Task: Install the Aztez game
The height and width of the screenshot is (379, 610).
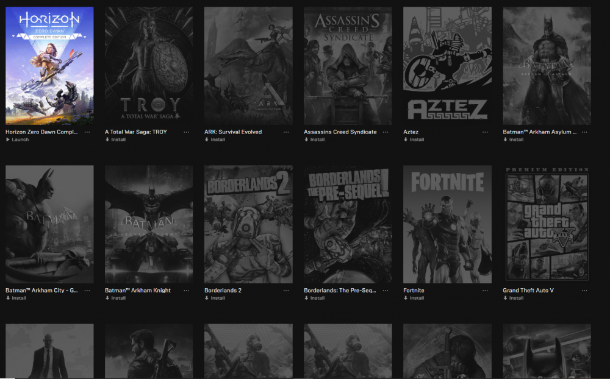Action: (414, 140)
